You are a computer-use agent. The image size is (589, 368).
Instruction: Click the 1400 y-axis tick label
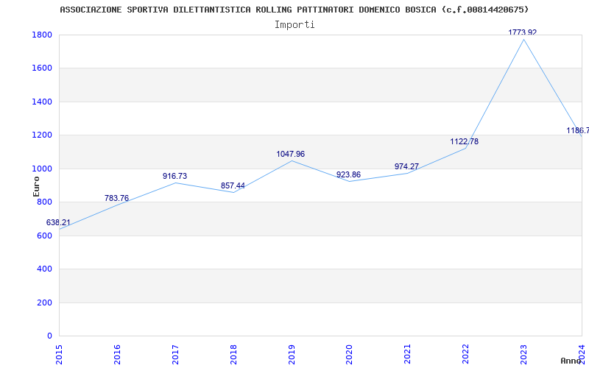click(x=42, y=102)
